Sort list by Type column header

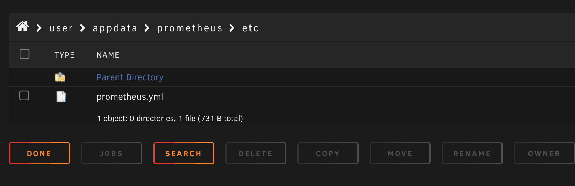point(65,55)
